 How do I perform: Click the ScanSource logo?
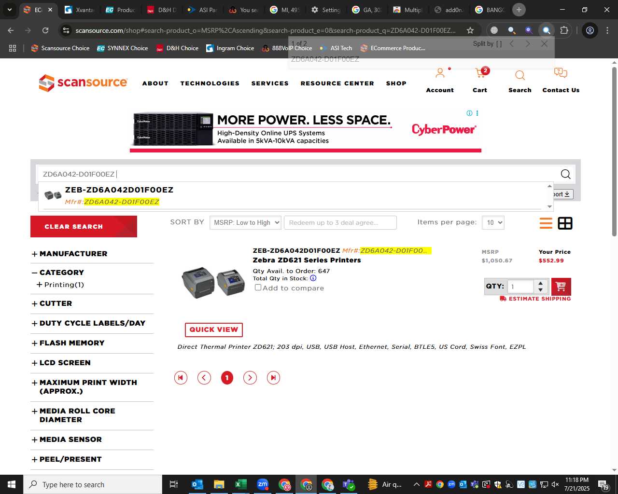click(83, 83)
